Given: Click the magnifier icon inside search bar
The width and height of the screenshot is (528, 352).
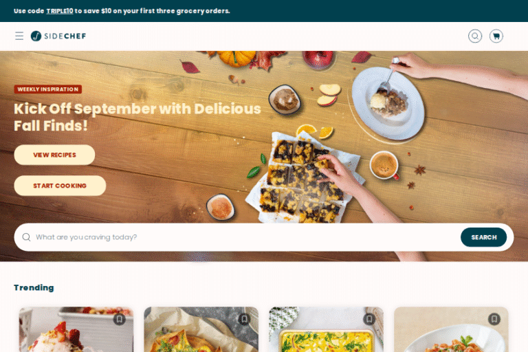Looking at the screenshot, I should coord(26,237).
